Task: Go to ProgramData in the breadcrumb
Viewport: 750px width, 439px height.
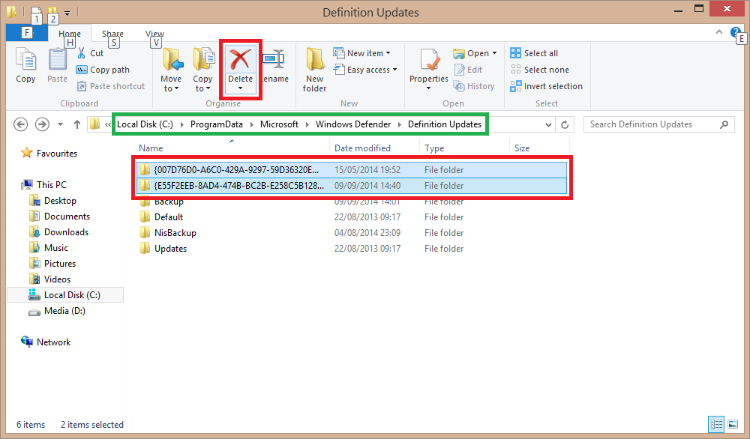Action: 217,124
